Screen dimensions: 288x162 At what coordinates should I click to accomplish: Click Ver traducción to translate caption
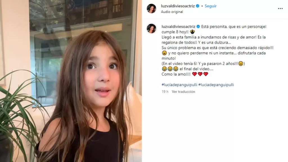tap(183, 92)
